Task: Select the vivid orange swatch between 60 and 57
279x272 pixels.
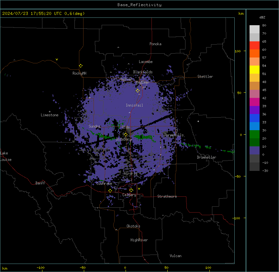Action: pyautogui.click(x=254, y=53)
